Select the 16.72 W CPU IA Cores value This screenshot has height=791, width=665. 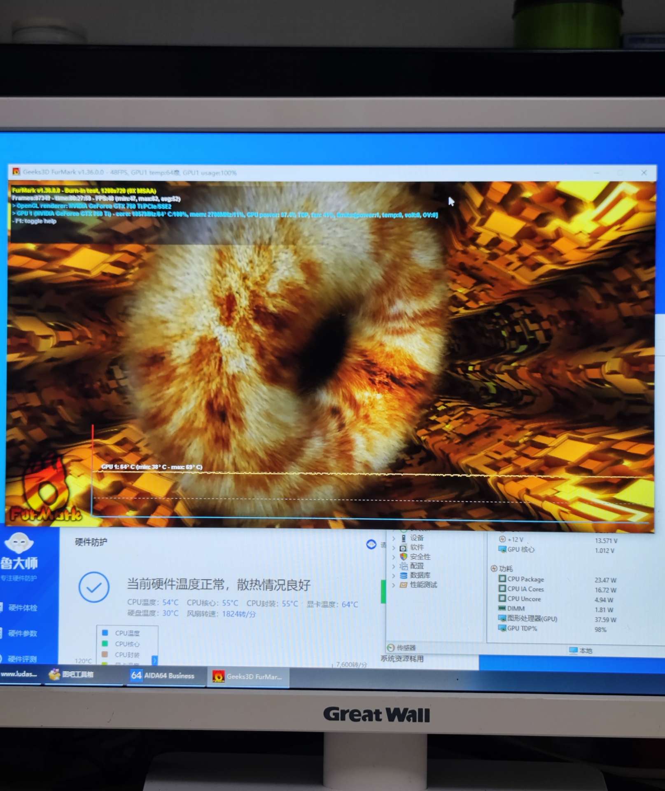[605, 590]
